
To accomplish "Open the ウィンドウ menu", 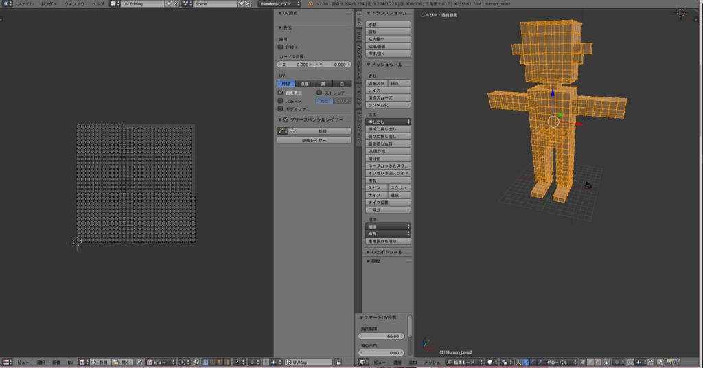I will point(74,3).
